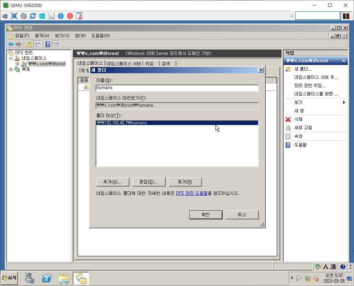Click QEMU Windows logo key icon
354x286 pixels.
click(x=42, y=16)
